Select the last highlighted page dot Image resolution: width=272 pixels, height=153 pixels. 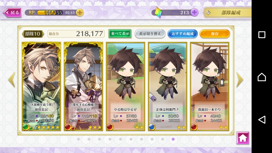click(x=173, y=139)
